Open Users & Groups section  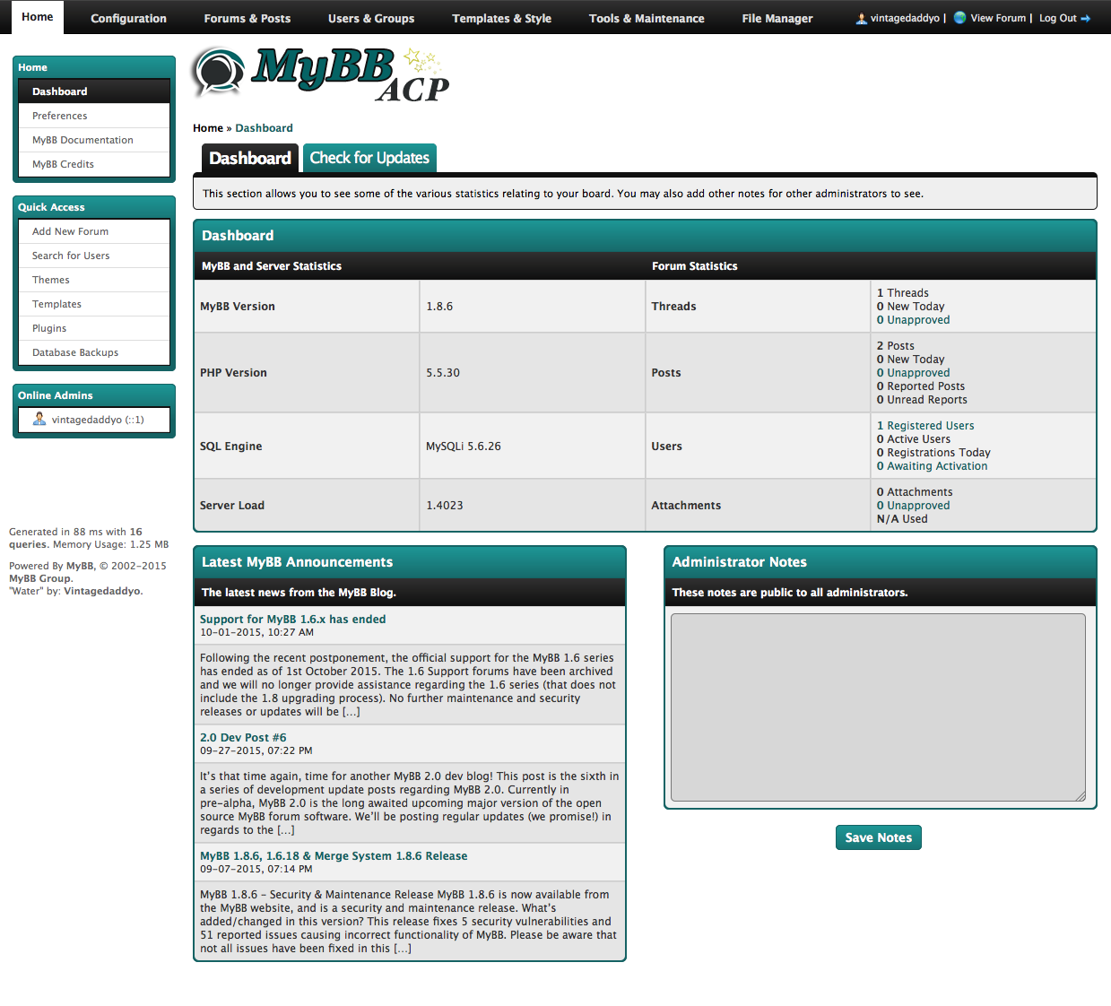pyautogui.click(x=371, y=18)
